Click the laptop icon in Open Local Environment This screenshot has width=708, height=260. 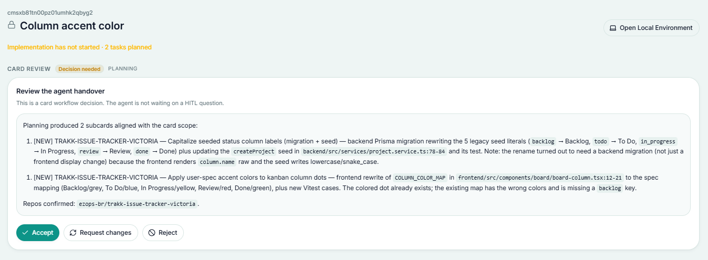click(612, 28)
